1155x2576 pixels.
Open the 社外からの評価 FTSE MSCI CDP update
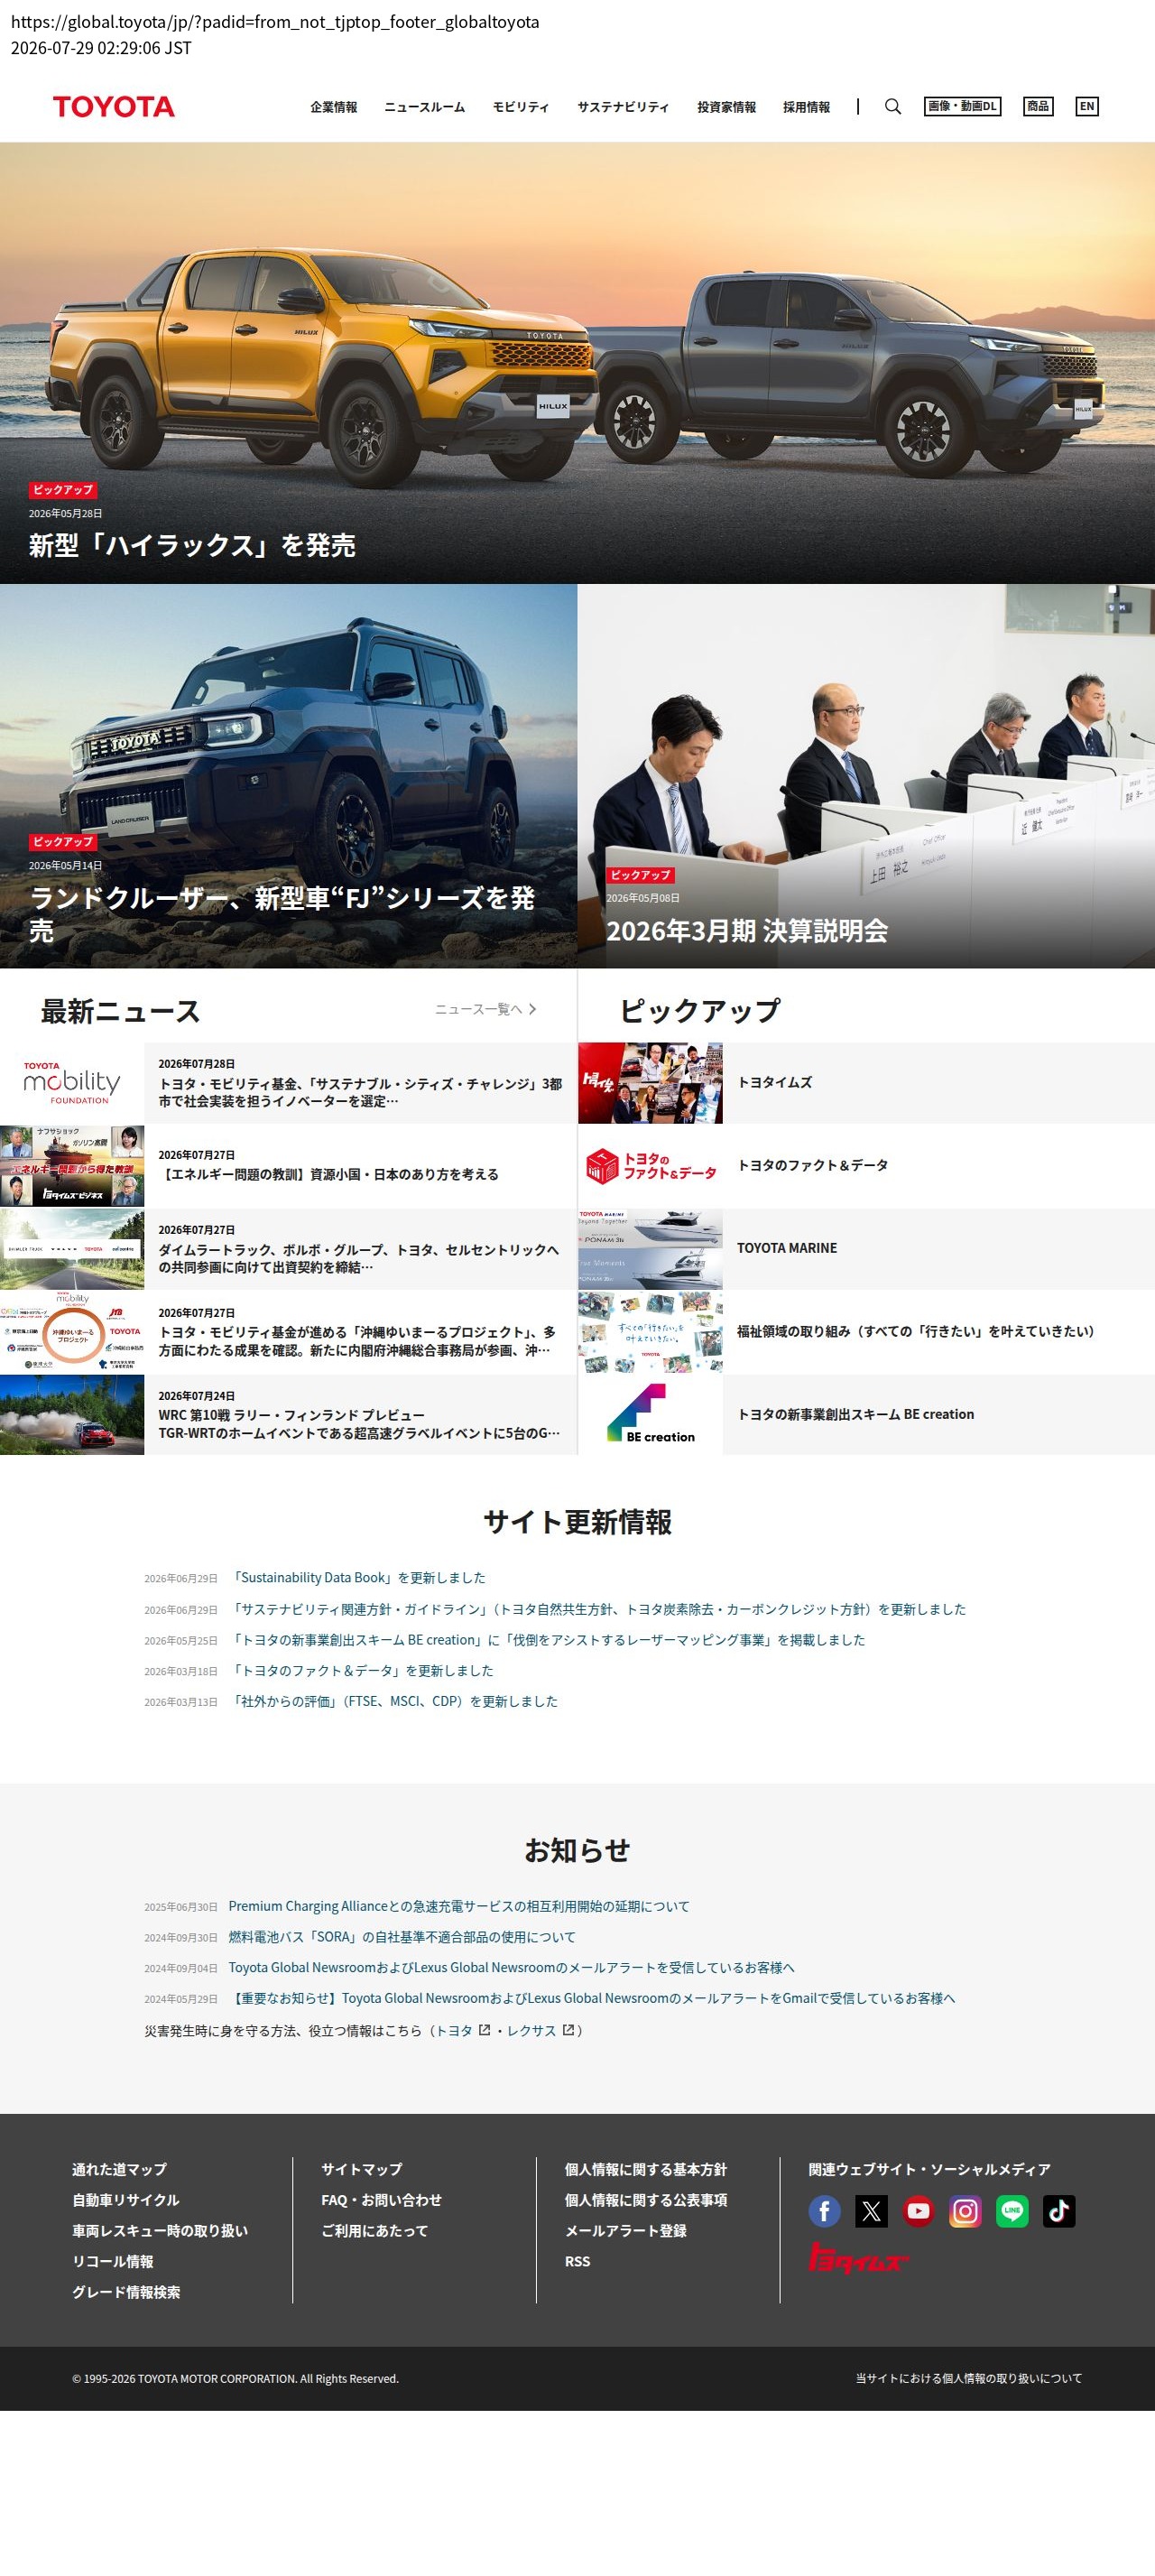(395, 1701)
